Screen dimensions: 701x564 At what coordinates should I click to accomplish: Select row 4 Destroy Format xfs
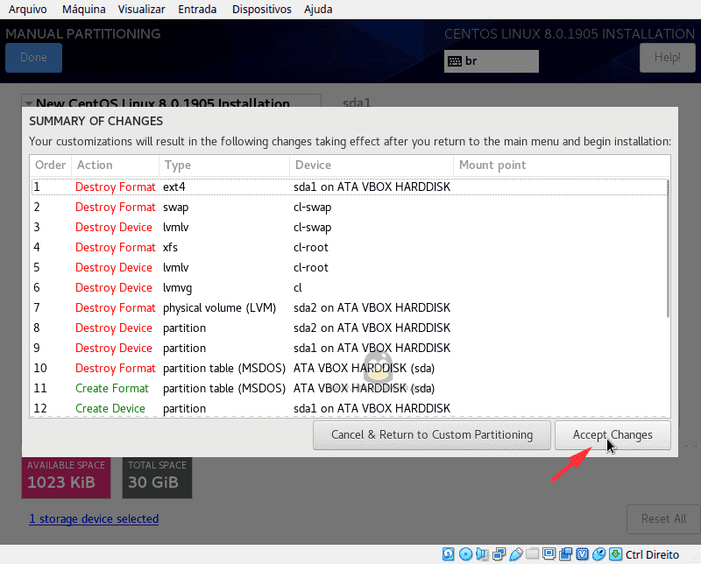click(x=349, y=248)
